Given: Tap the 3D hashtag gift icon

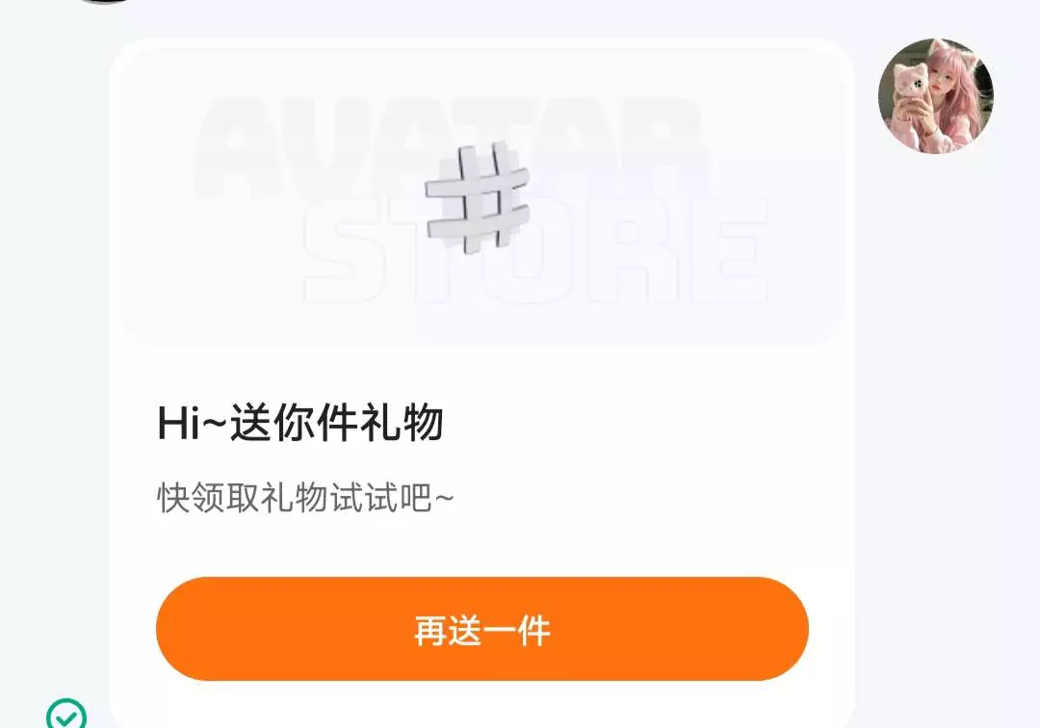Looking at the screenshot, I should (479, 198).
